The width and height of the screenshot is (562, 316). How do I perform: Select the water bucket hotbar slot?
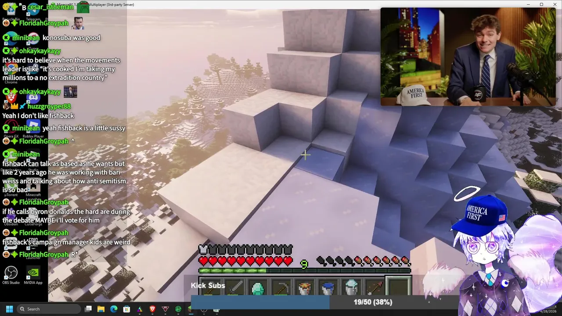point(328,288)
